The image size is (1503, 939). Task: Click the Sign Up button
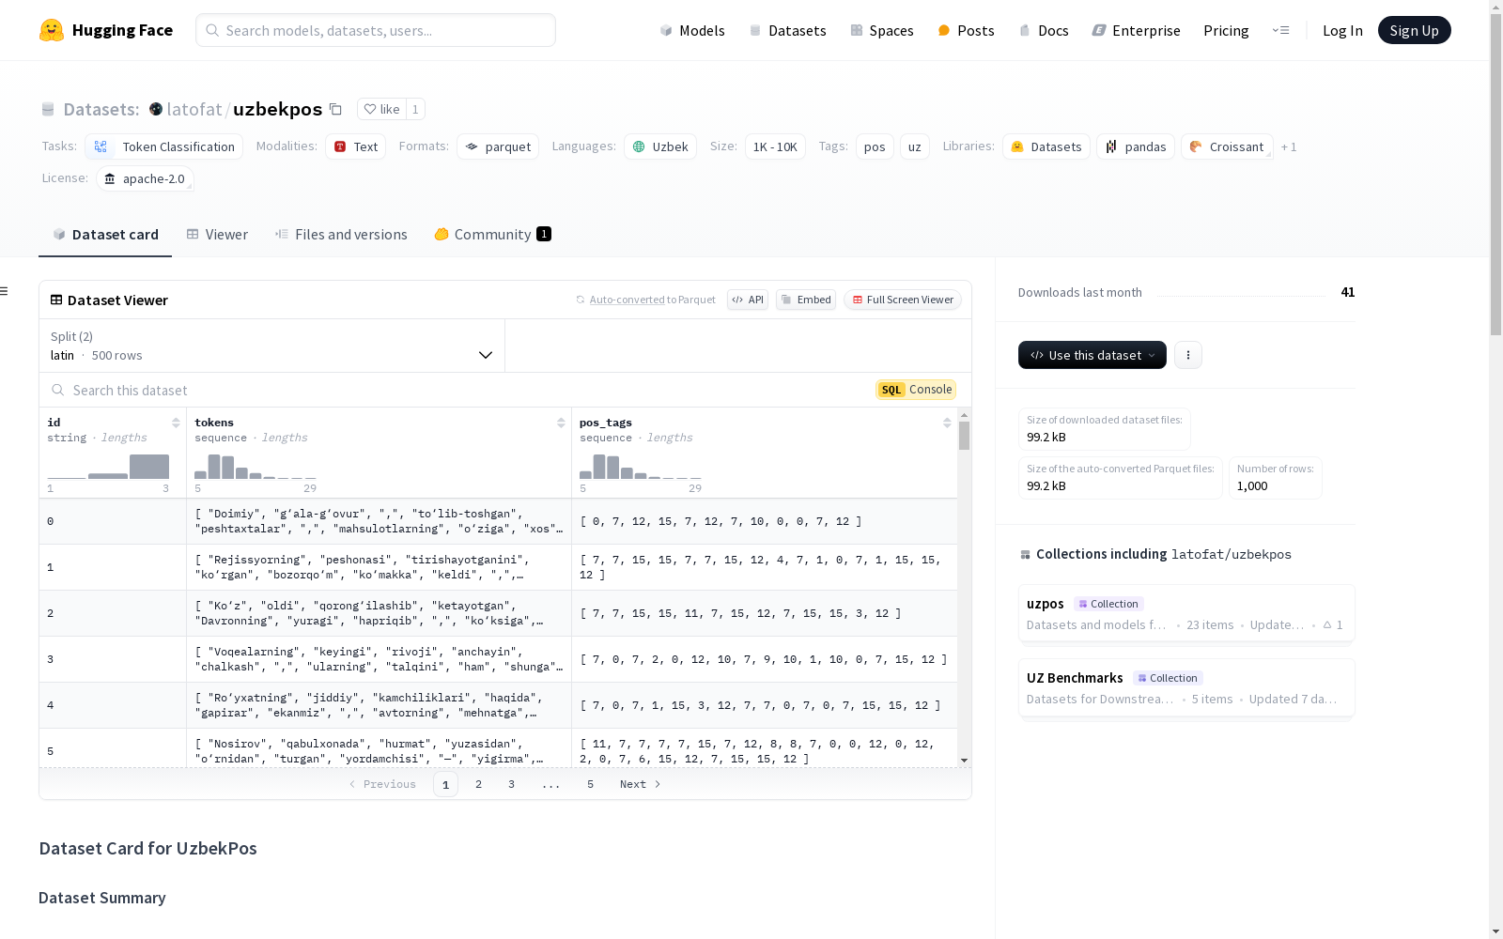tap(1414, 30)
